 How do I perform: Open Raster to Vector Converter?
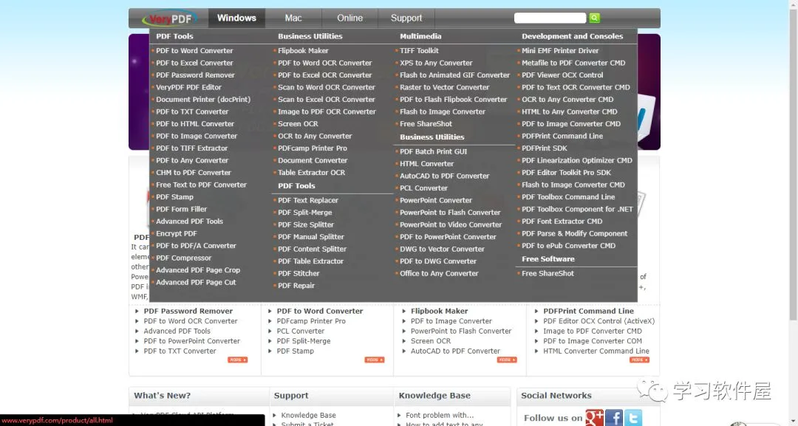444,87
